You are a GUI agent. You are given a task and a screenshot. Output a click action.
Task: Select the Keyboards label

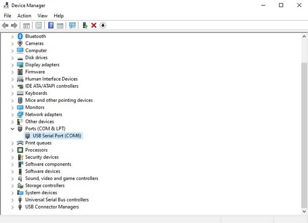pyautogui.click(x=36, y=93)
